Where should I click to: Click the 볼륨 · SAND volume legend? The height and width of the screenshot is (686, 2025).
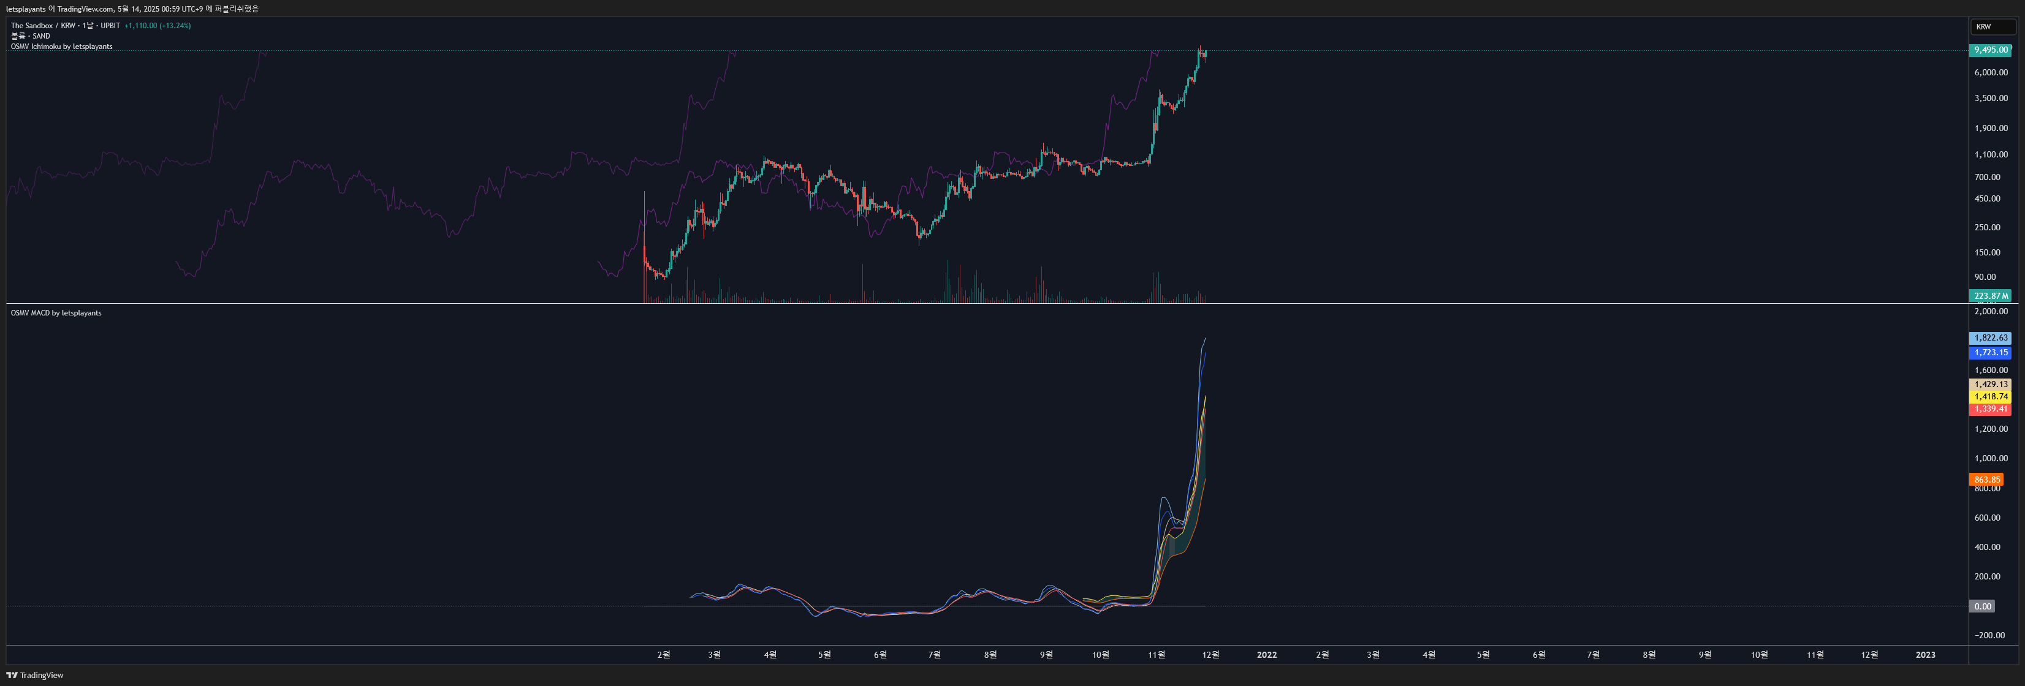(x=30, y=36)
